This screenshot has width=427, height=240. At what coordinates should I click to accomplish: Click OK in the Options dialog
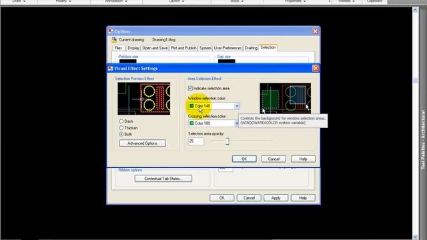pyautogui.click(x=222, y=198)
